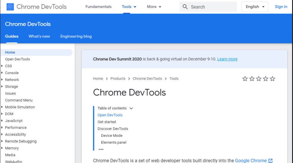Open the More dropdown menu
The width and height of the screenshot is (293, 163).
[x=154, y=7]
